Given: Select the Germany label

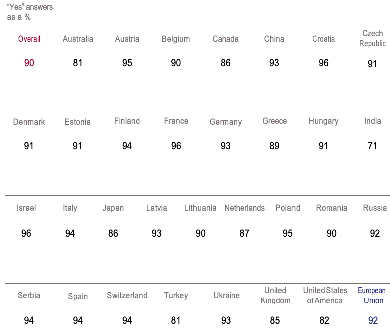Looking at the screenshot, I should tap(226, 122).
